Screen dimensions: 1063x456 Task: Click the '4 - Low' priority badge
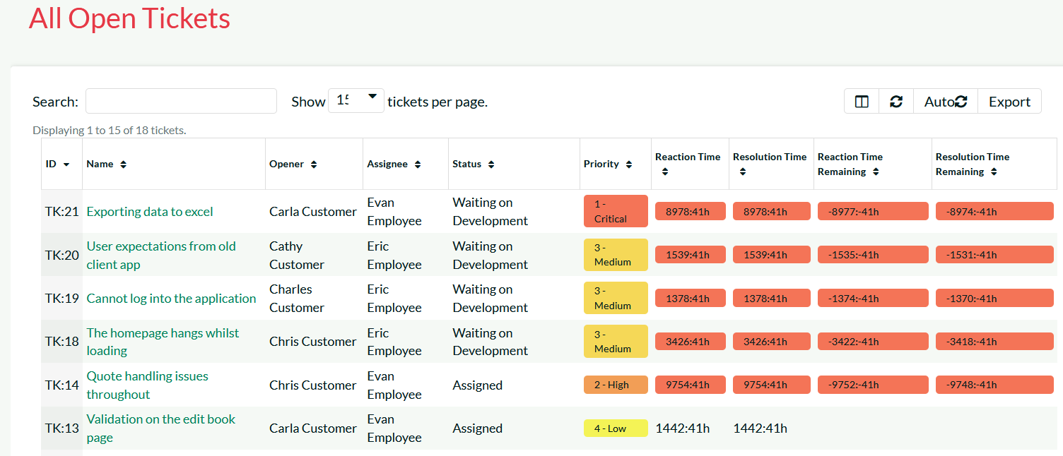coord(616,428)
